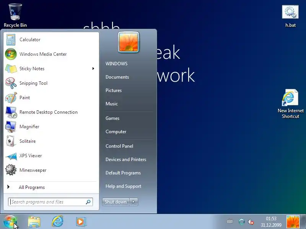Click the Recycle Bin desktop icon
This screenshot has width=306, height=229.
(x=15, y=16)
